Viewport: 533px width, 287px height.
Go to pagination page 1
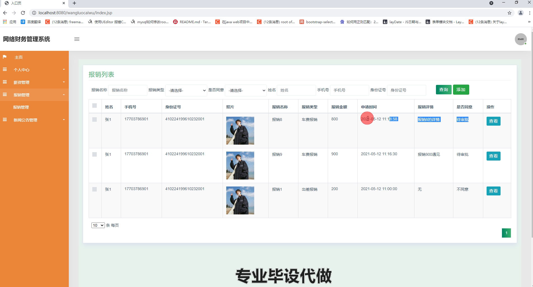tap(506, 233)
